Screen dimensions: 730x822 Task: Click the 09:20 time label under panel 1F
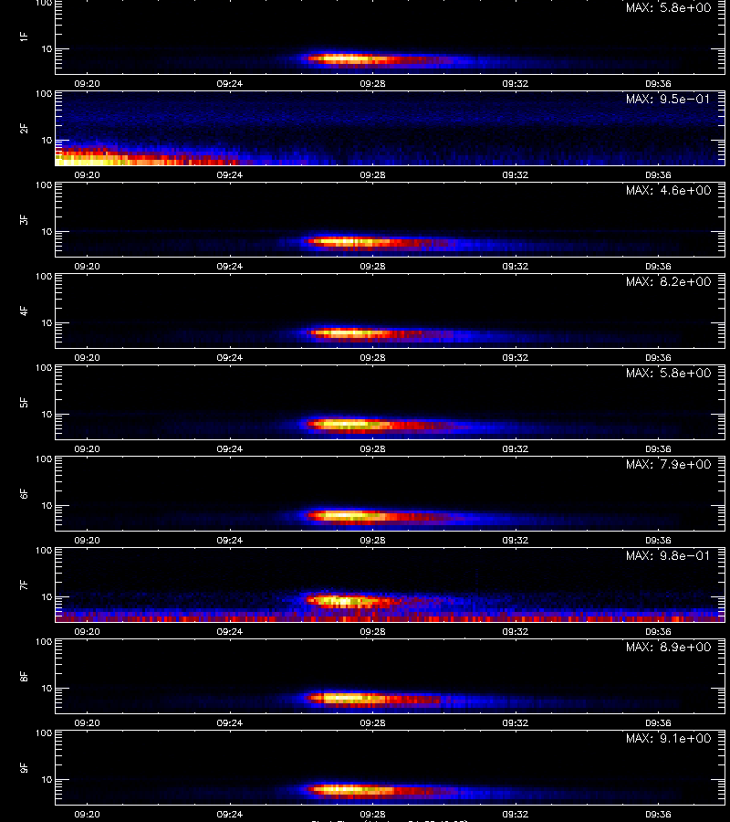[87, 84]
